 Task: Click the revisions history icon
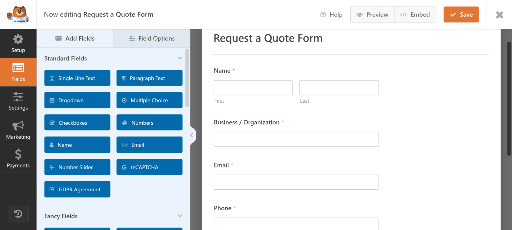pos(18,214)
